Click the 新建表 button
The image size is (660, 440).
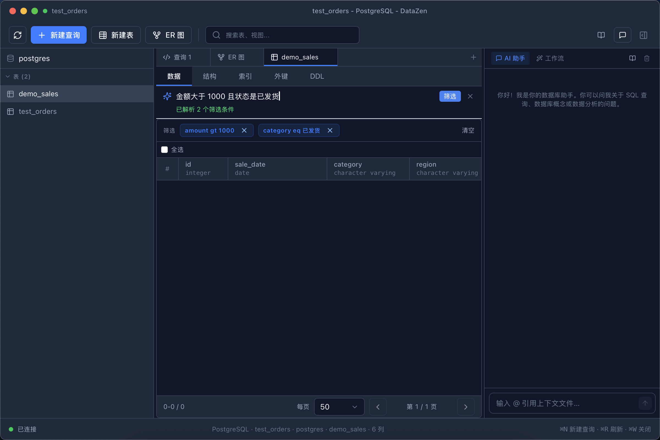116,35
